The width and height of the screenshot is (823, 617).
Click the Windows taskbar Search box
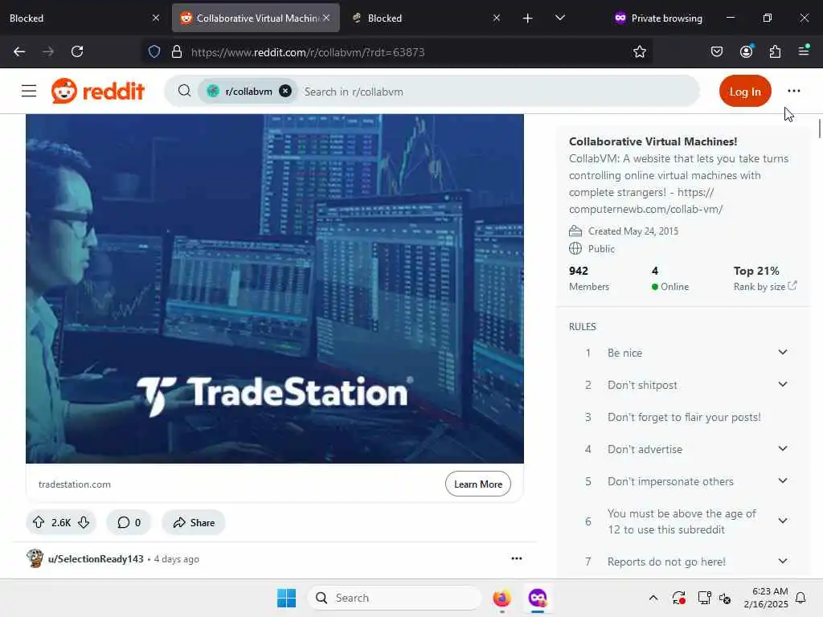394,598
